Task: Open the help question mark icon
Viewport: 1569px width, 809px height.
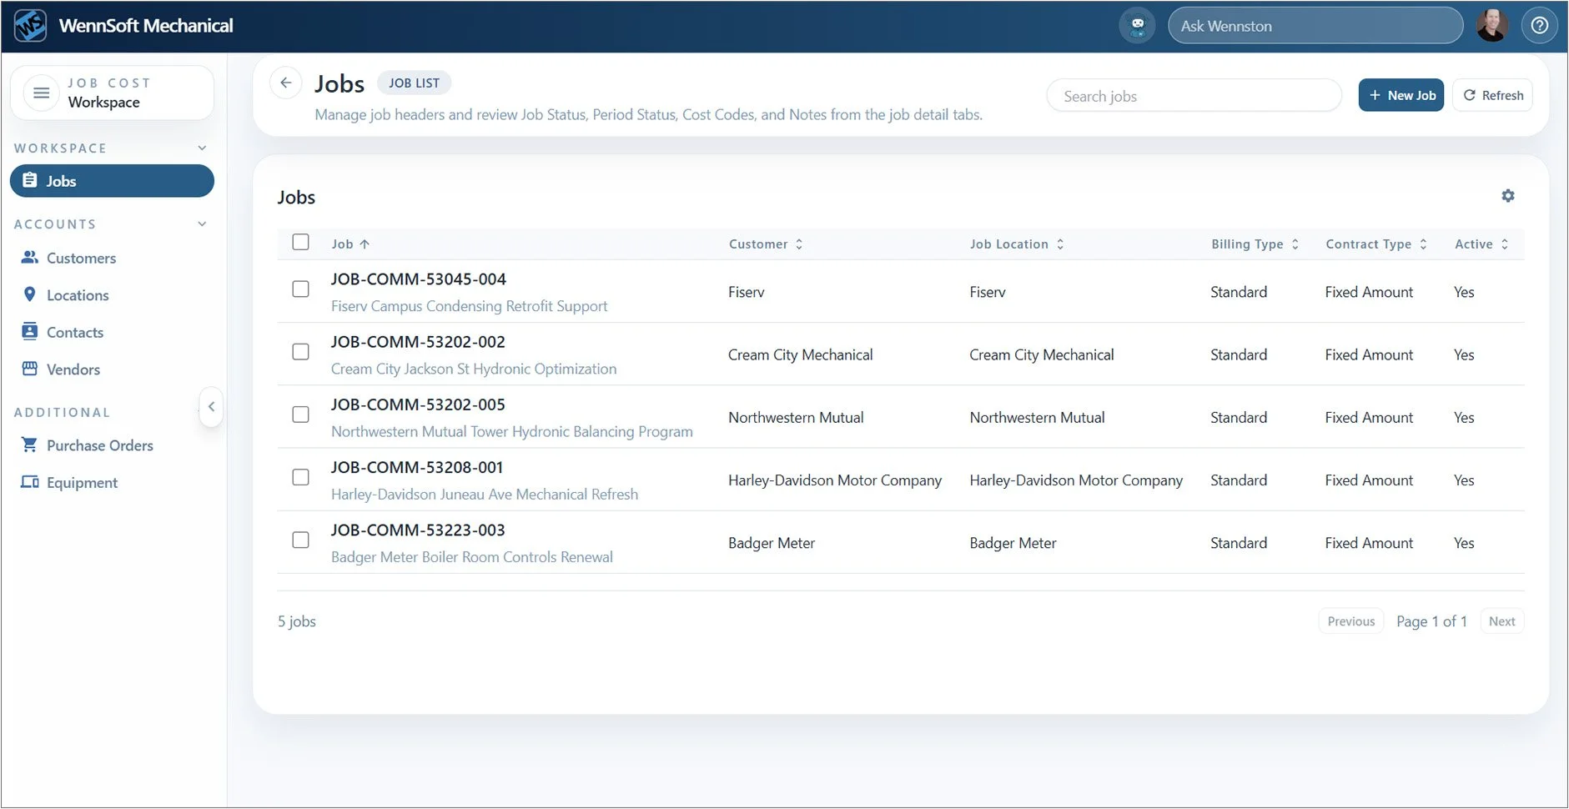Action: 1540,26
